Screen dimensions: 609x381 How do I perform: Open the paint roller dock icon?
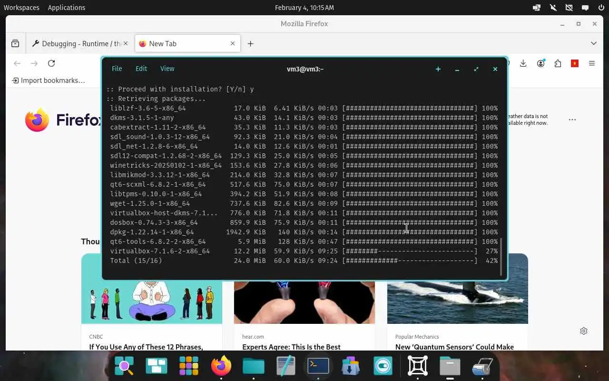click(x=482, y=366)
